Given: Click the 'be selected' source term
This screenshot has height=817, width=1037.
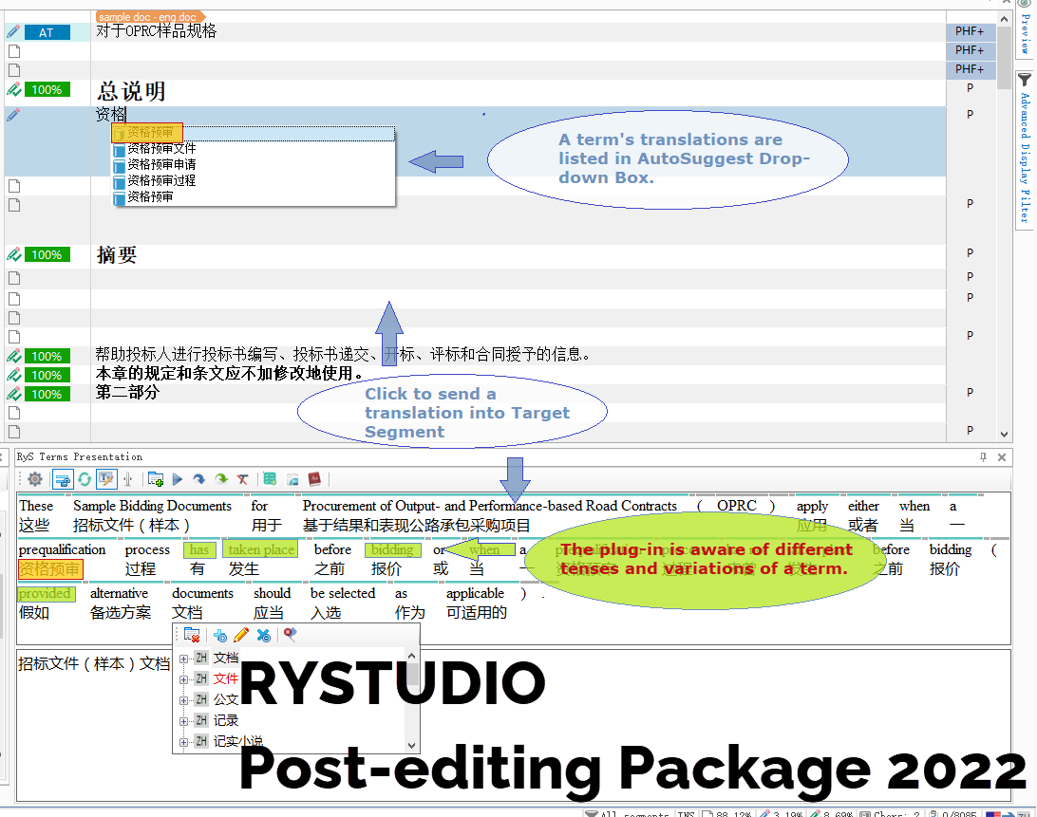Looking at the screenshot, I should 343,594.
